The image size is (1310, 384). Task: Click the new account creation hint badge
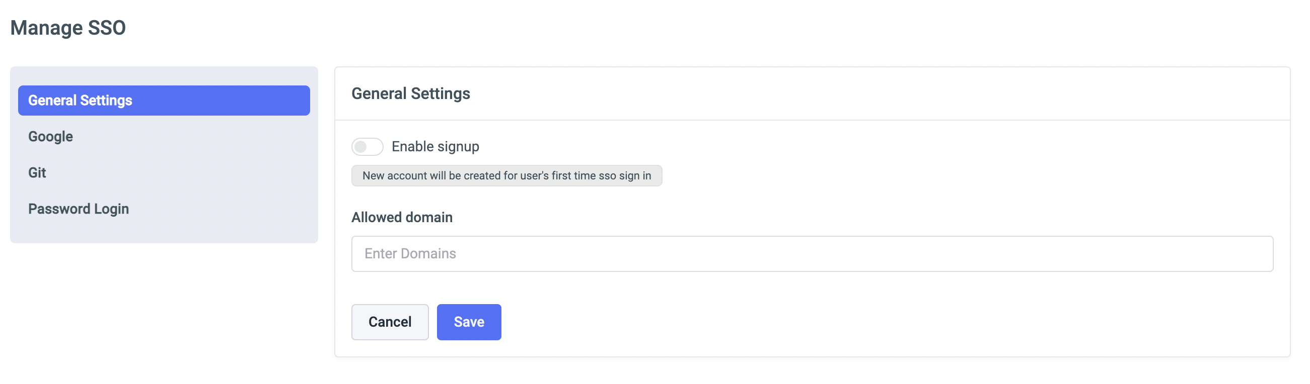pos(506,176)
